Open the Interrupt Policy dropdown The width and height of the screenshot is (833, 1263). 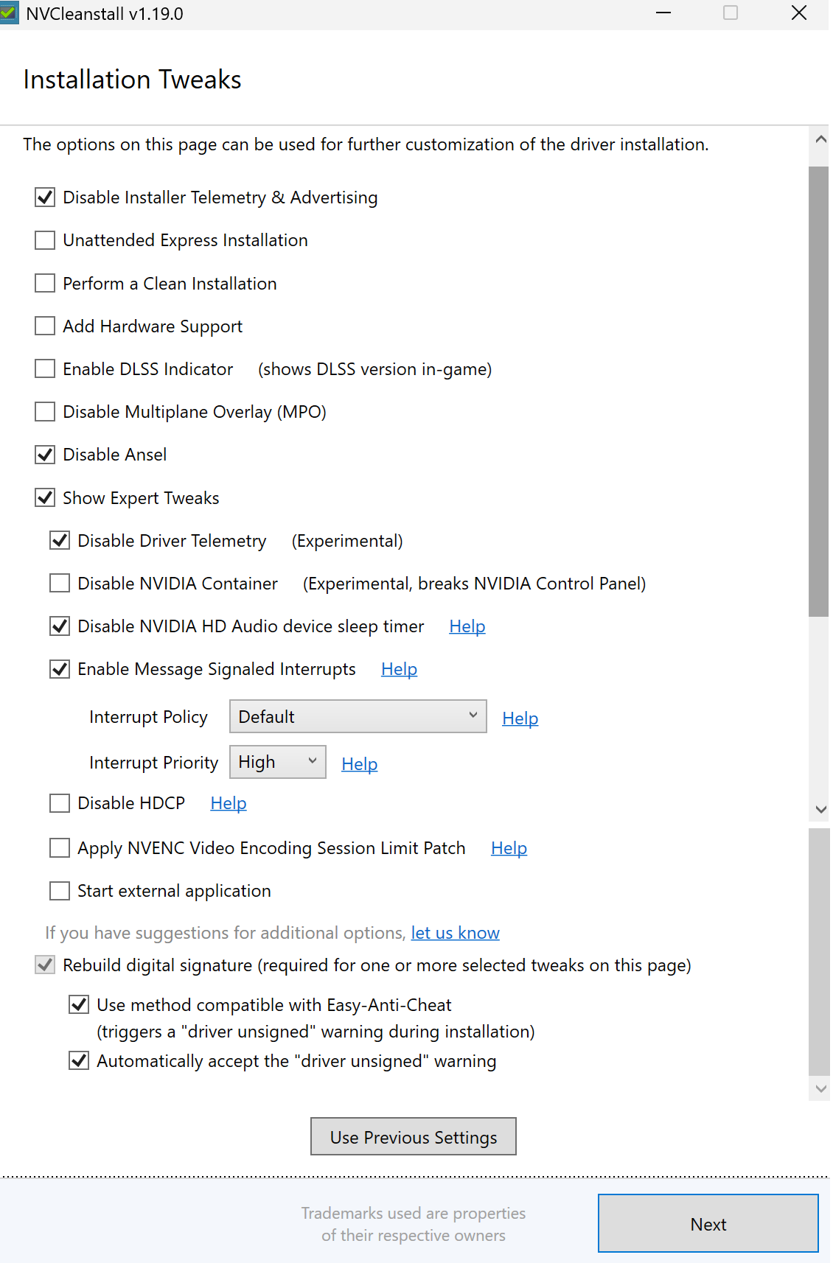point(358,716)
